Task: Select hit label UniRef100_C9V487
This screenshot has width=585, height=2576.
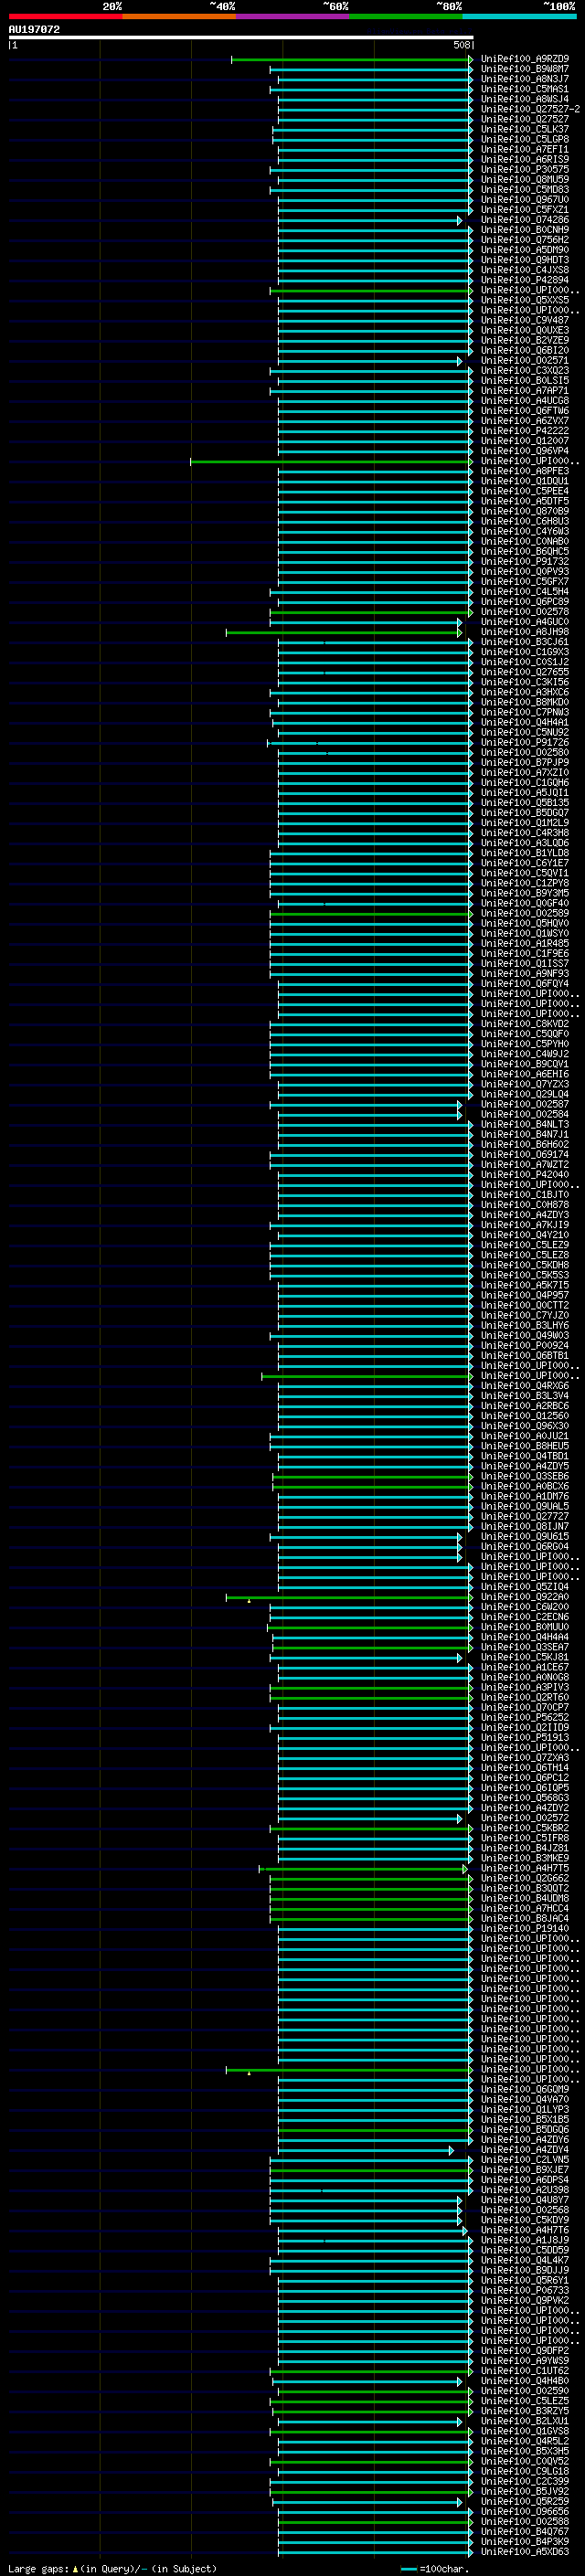Action: point(524,320)
